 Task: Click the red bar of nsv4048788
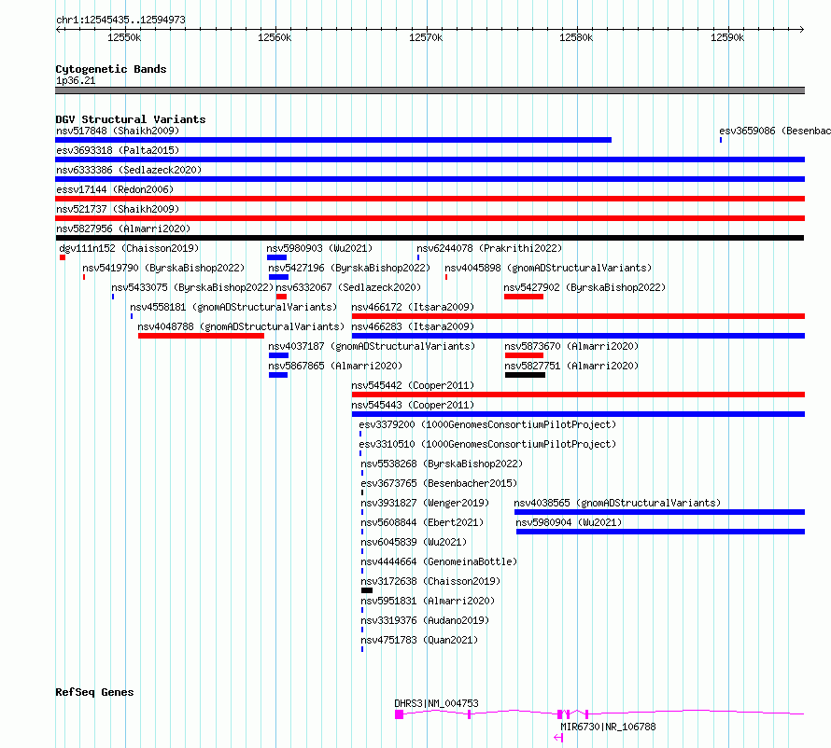pyautogui.click(x=201, y=336)
